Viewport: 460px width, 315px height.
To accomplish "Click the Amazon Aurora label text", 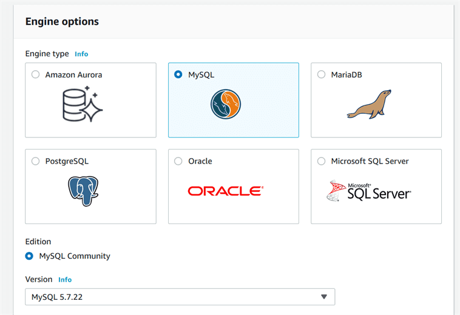I will [x=73, y=75].
